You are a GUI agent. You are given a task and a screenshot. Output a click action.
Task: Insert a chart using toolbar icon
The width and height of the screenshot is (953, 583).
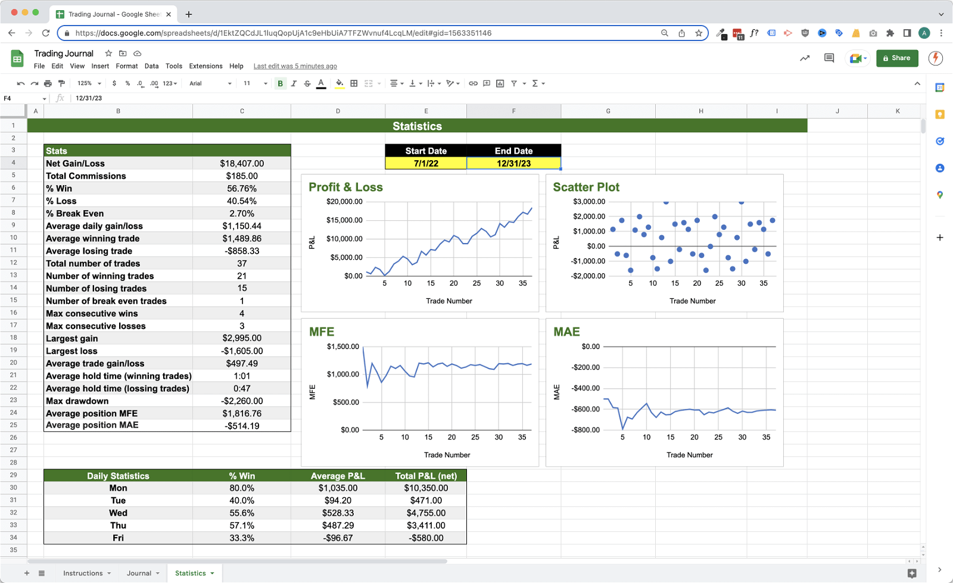click(x=500, y=83)
